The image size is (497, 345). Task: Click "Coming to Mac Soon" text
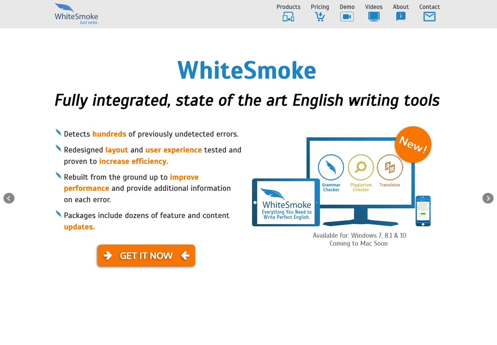click(x=359, y=244)
